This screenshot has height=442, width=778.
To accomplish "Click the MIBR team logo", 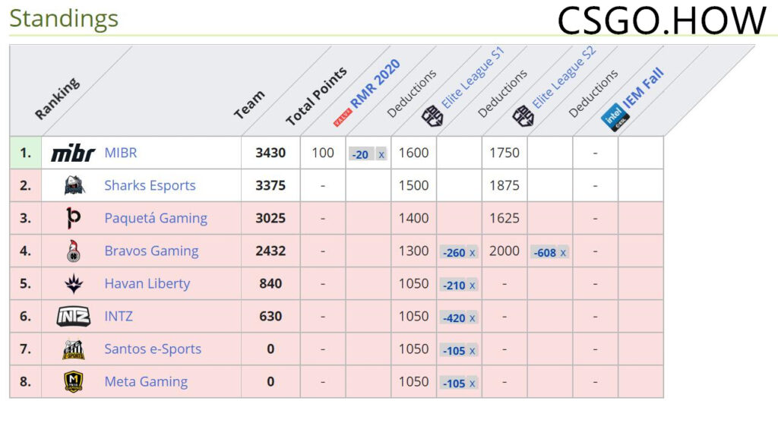I will [x=73, y=153].
